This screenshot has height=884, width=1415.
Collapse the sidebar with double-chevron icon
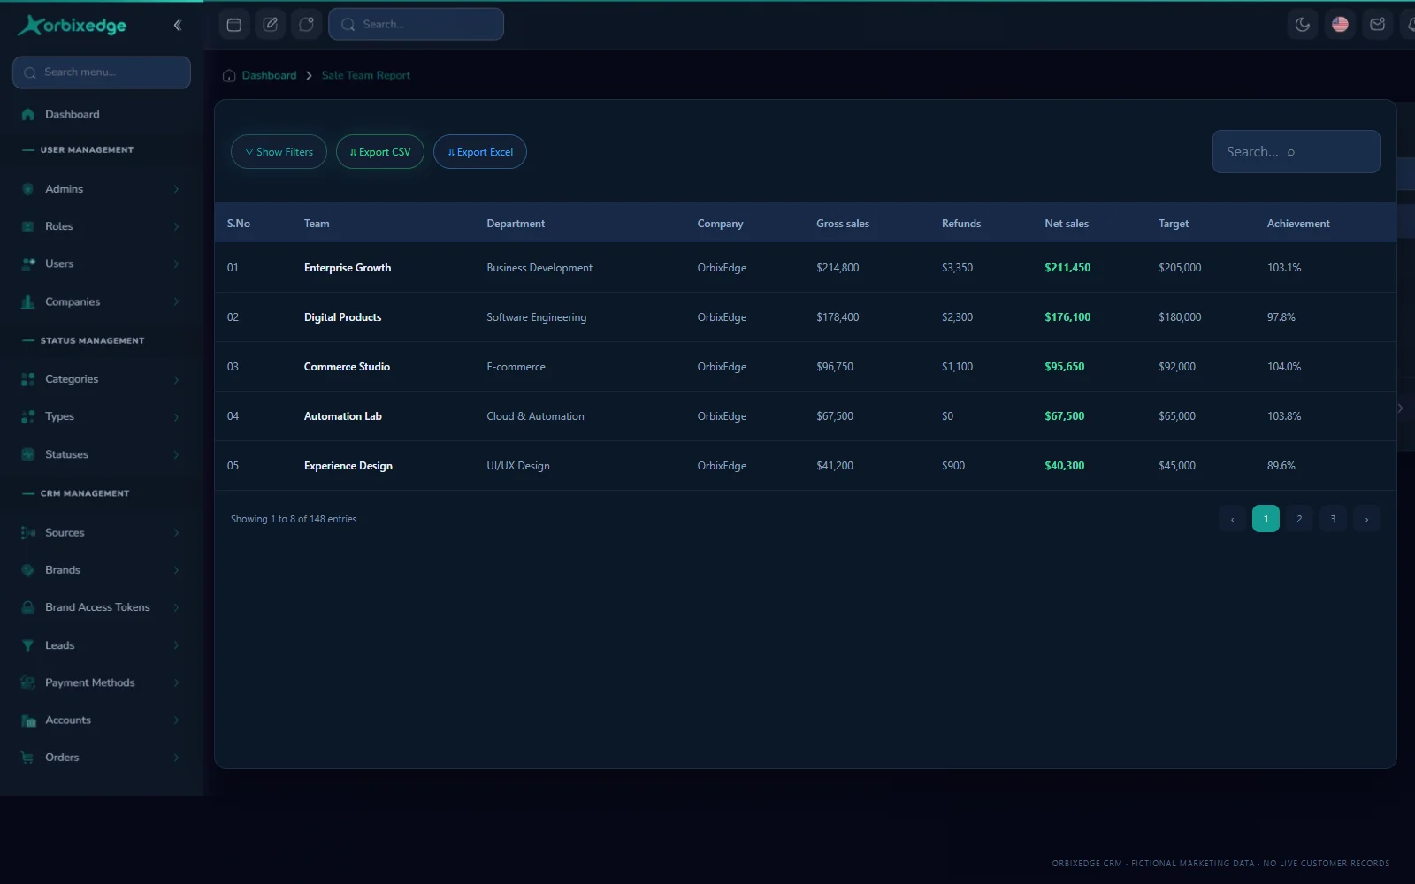178,25
